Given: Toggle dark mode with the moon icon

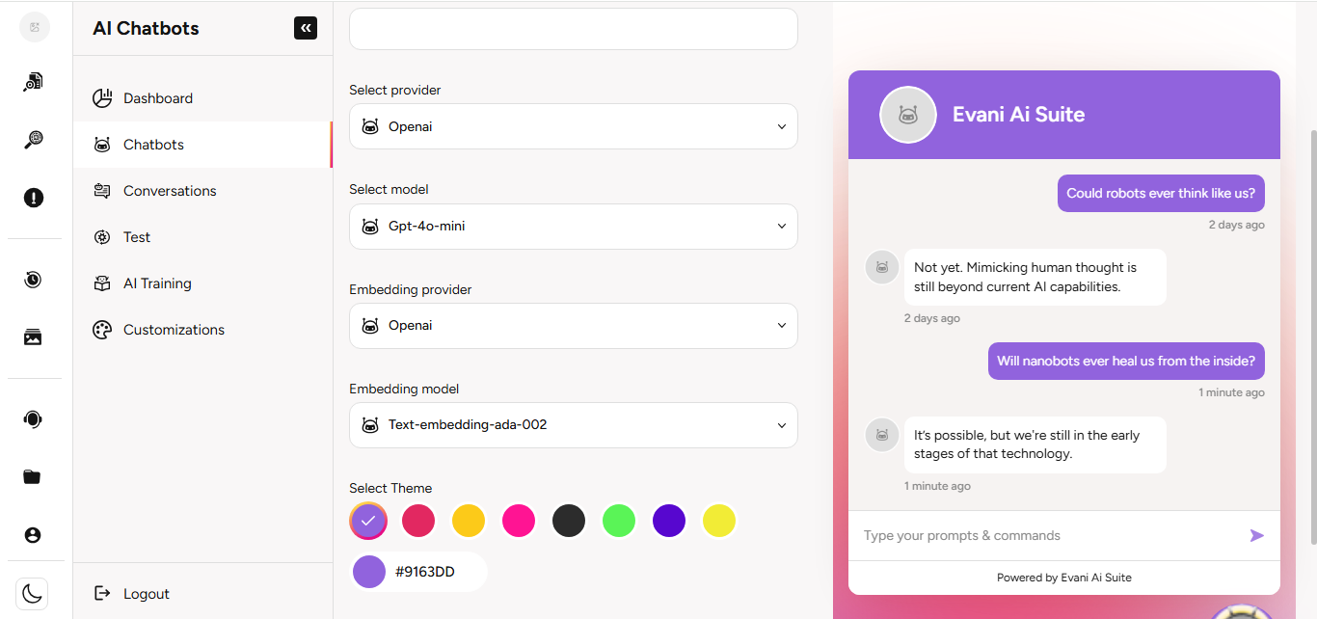Looking at the screenshot, I should (34, 593).
